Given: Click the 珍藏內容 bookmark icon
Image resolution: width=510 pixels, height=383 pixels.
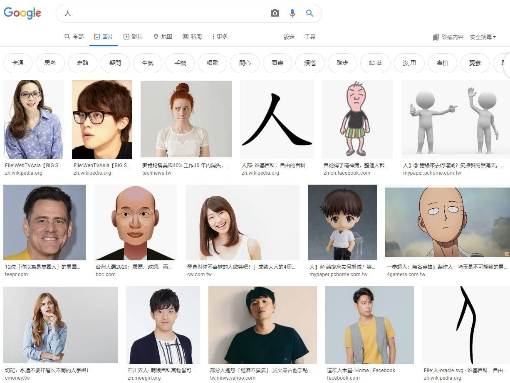Looking at the screenshot, I should click(436, 37).
